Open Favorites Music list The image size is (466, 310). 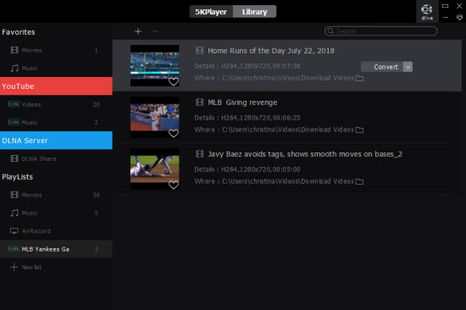point(56,68)
